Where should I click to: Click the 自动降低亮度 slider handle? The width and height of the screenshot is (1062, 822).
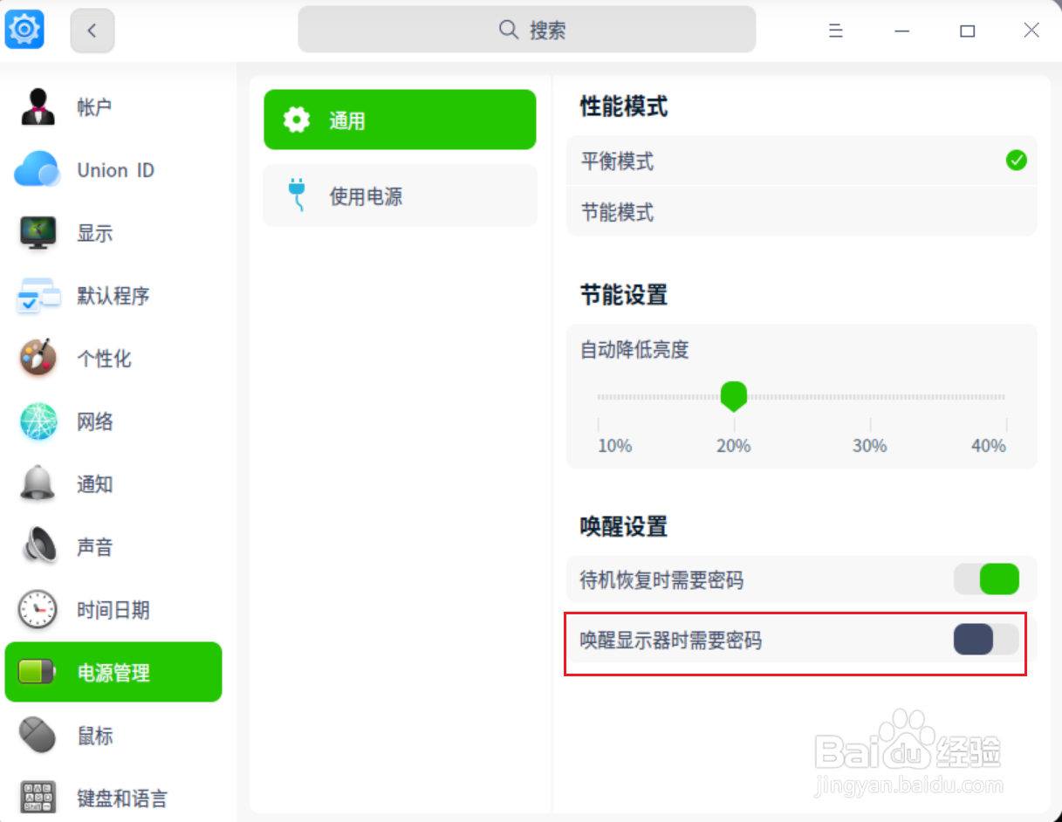coord(734,396)
